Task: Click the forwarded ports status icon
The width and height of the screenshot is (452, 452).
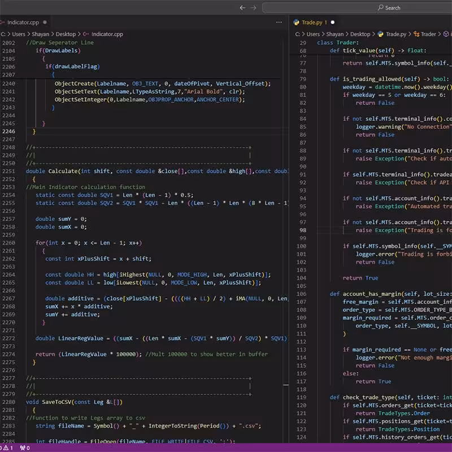Action: (24, 447)
